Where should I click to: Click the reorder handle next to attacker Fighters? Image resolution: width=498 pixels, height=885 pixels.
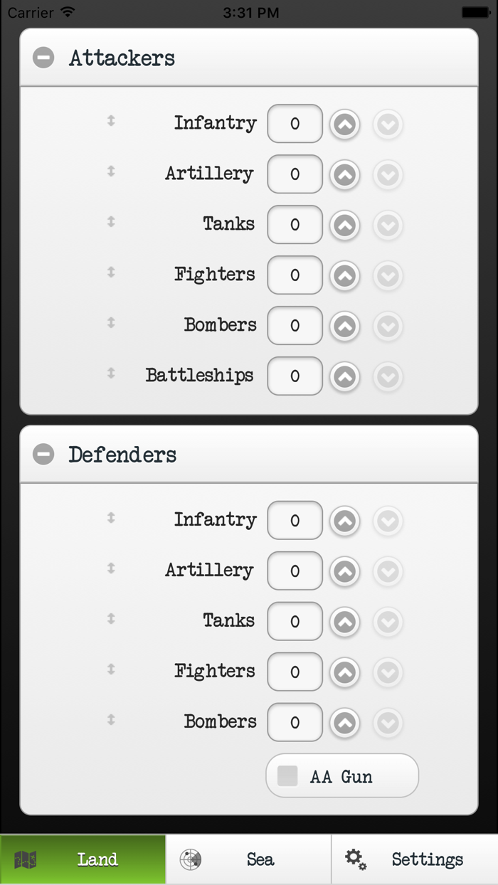pyautogui.click(x=110, y=275)
